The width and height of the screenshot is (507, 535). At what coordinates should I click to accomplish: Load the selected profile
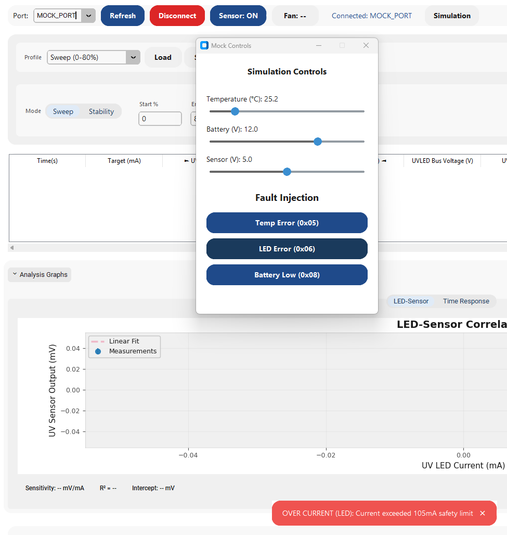click(x=163, y=57)
